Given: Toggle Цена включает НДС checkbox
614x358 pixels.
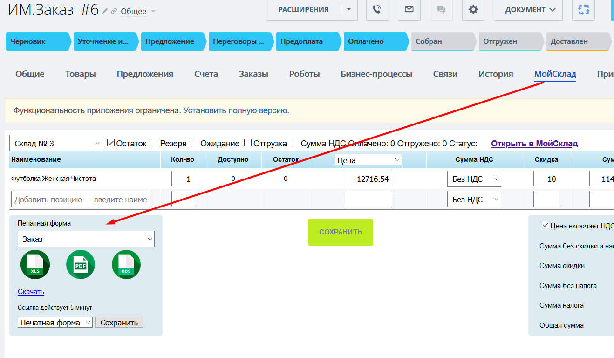Looking at the screenshot, I should [546, 225].
